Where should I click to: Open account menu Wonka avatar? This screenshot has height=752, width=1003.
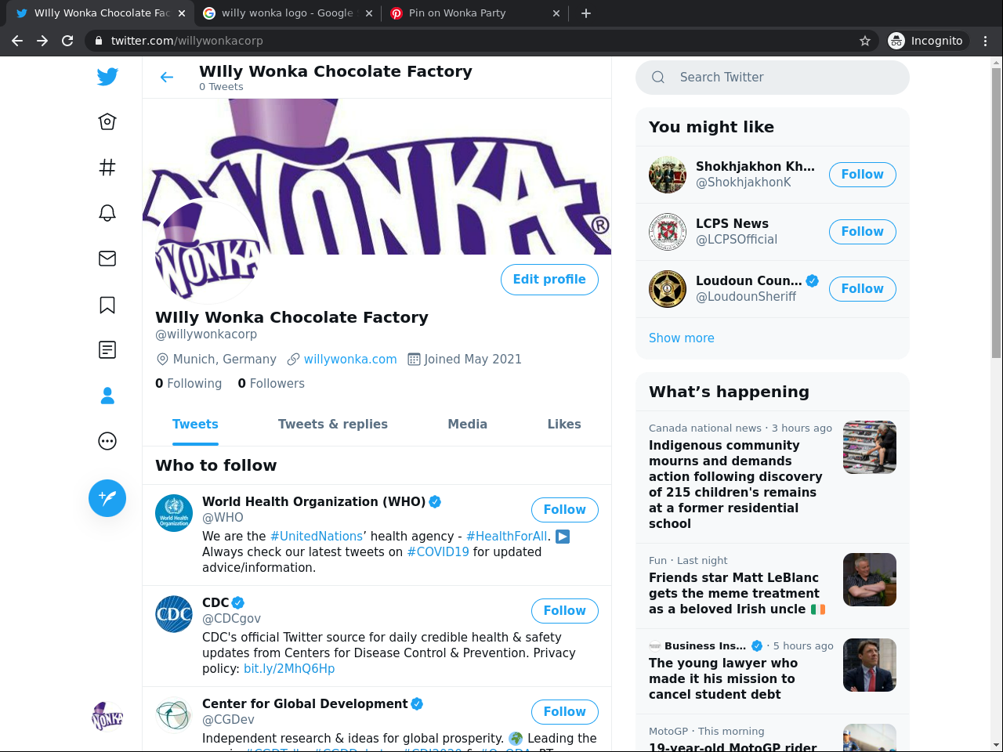(107, 716)
